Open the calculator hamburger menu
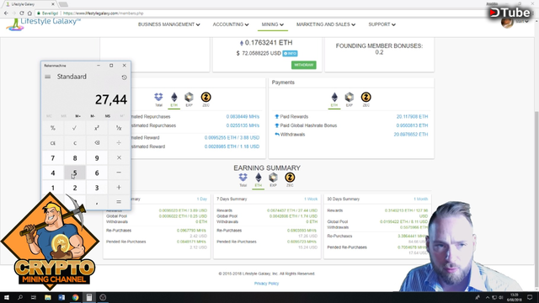 tap(48, 77)
